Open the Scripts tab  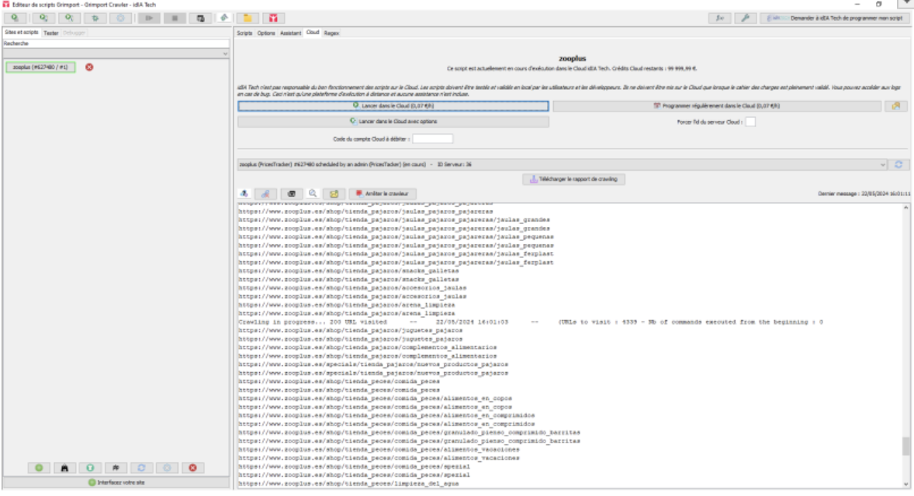pos(245,33)
